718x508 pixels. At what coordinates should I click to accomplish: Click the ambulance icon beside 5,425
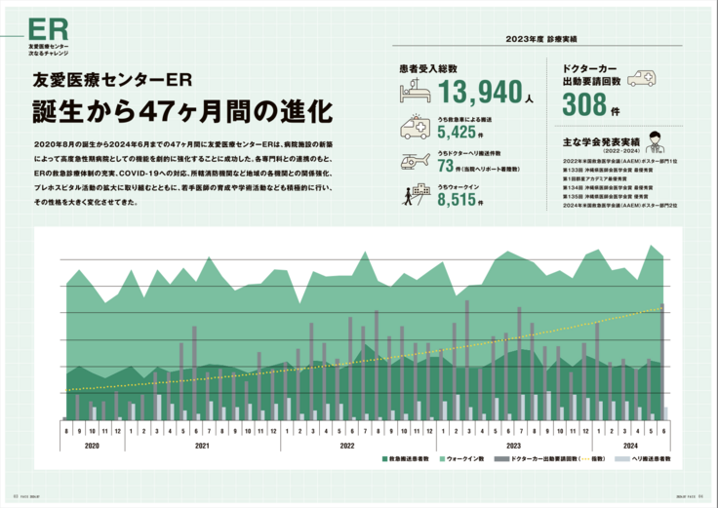(416, 128)
